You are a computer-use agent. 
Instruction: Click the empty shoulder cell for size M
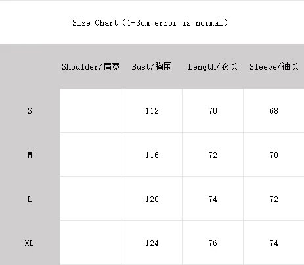click(91, 155)
